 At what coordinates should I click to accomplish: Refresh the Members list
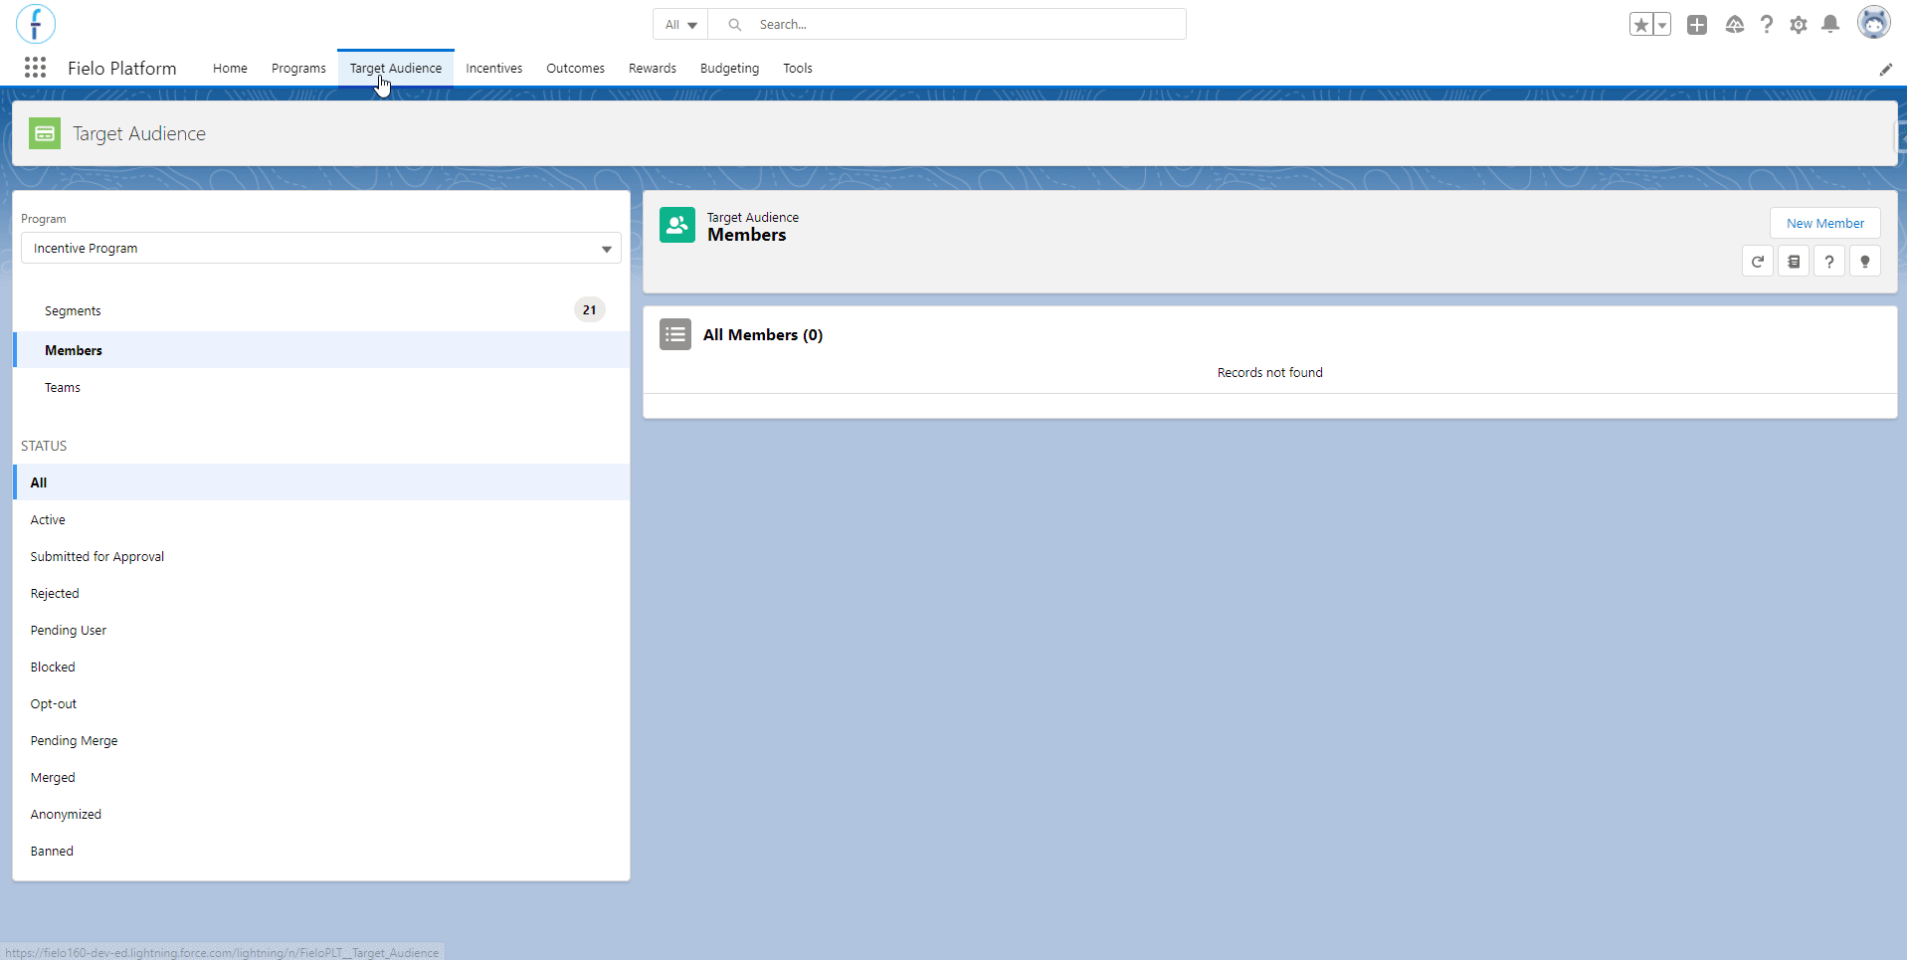(1758, 262)
